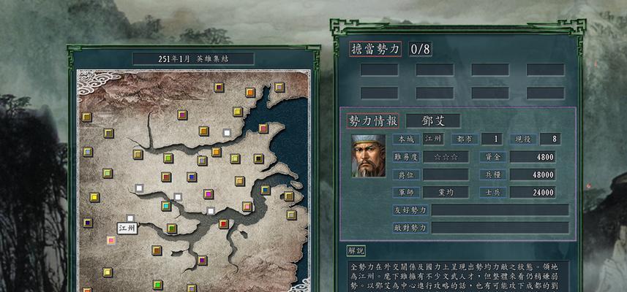Click the empty 友好勢力 field
Image resolution: width=627 pixels, height=292 pixels.
(x=500, y=210)
